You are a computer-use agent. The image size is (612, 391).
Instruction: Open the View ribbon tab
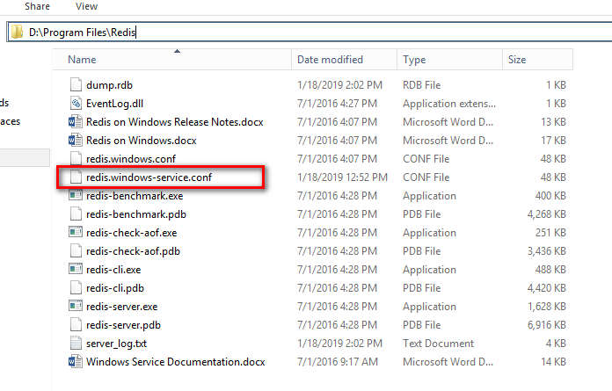point(86,6)
